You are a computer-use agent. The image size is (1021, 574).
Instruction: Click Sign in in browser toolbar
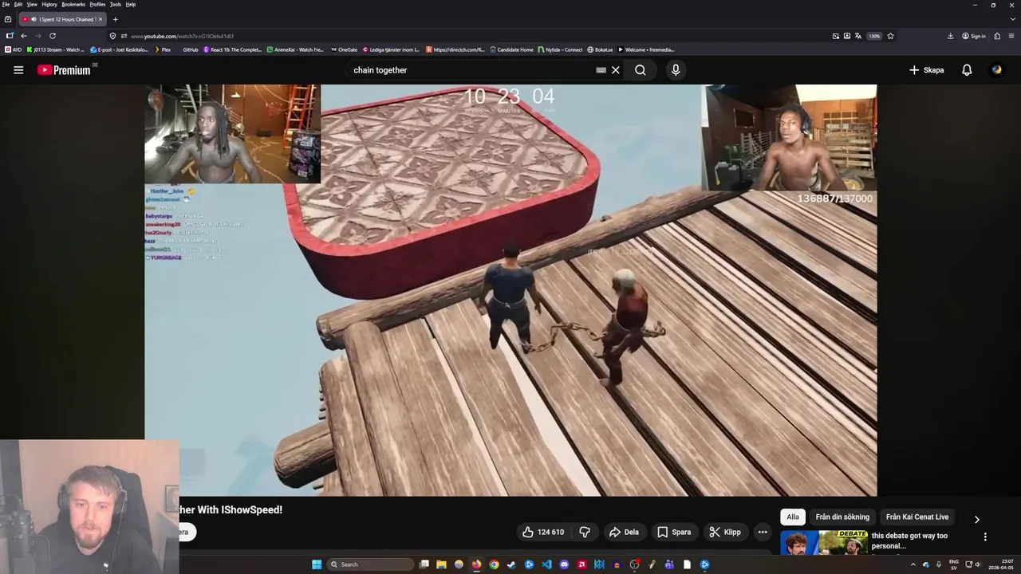point(973,36)
